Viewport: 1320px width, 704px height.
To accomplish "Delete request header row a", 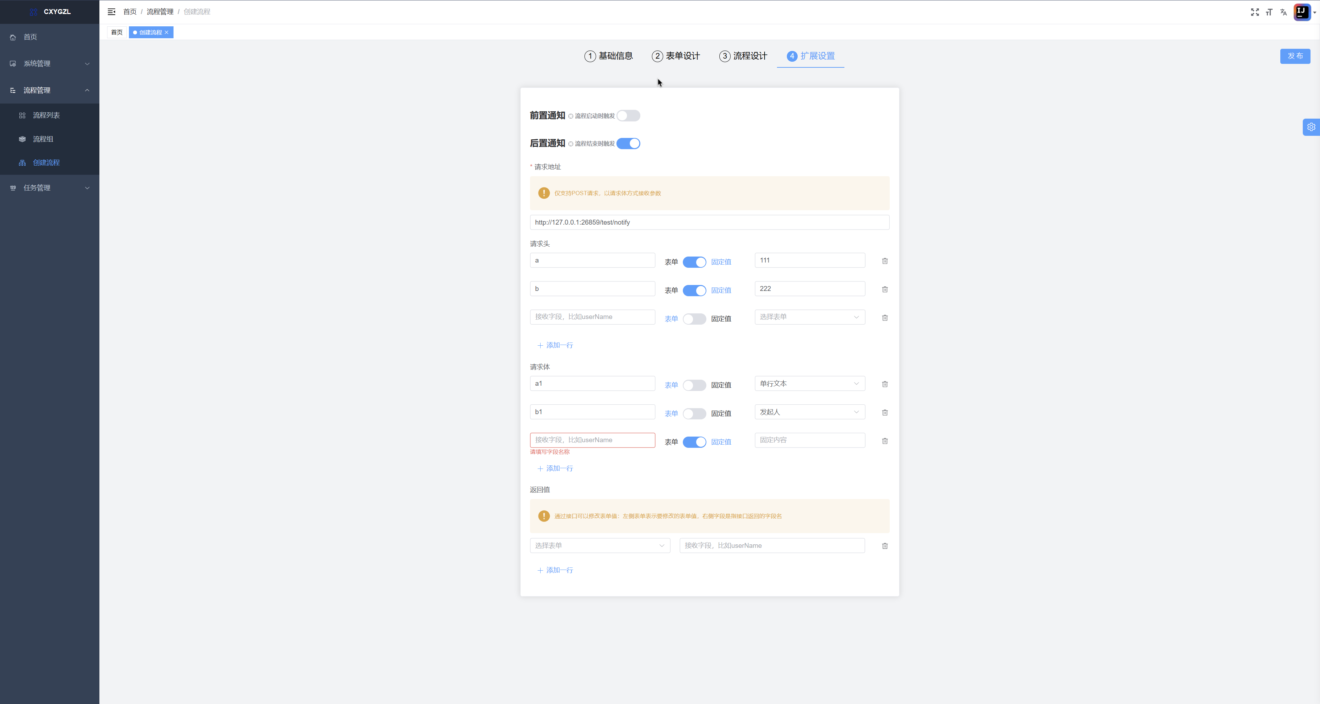I will click(x=885, y=261).
